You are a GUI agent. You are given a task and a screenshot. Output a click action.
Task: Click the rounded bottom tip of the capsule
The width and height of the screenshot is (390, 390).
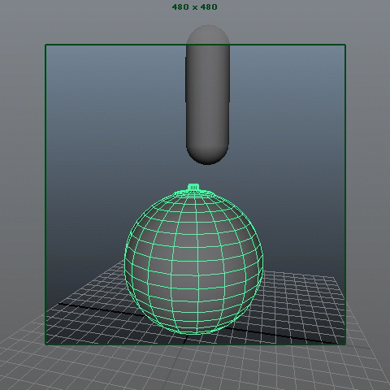pyautogui.click(x=208, y=156)
